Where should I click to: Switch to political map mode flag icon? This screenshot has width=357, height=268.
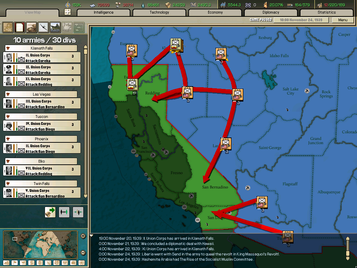pyautogui.click(x=14, y=263)
